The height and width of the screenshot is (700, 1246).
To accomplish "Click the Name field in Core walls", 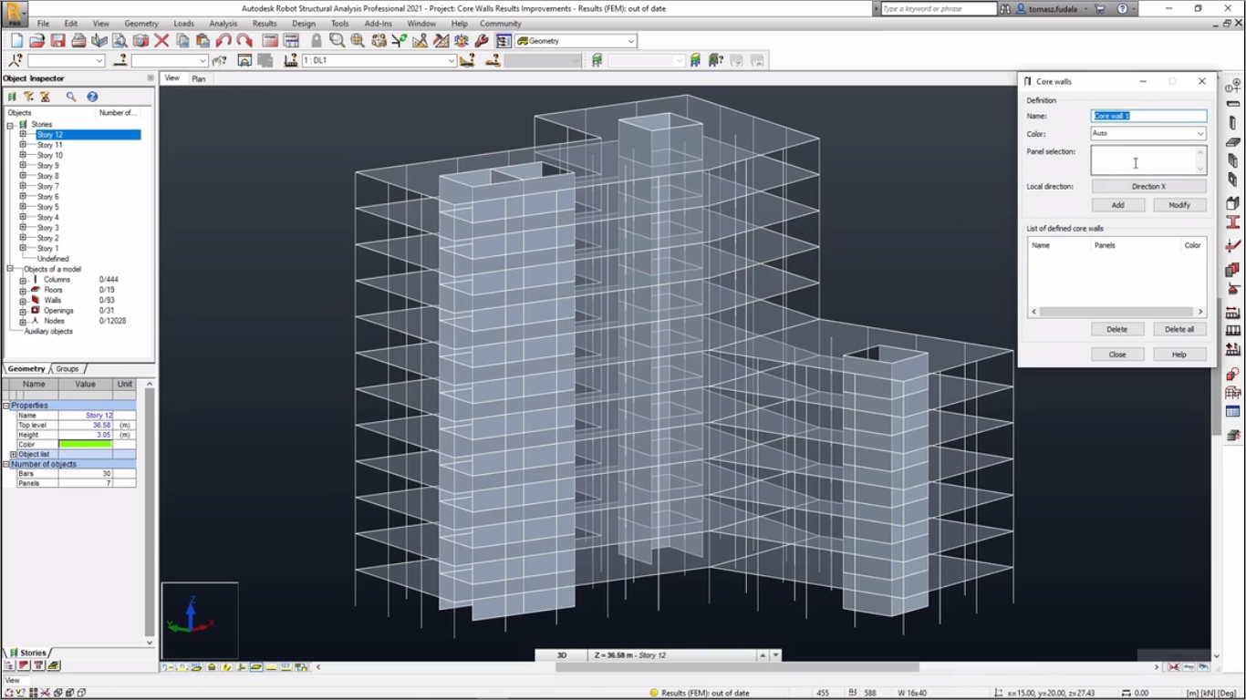I will coord(1148,116).
